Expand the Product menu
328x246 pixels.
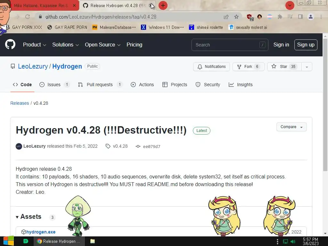click(x=35, y=45)
